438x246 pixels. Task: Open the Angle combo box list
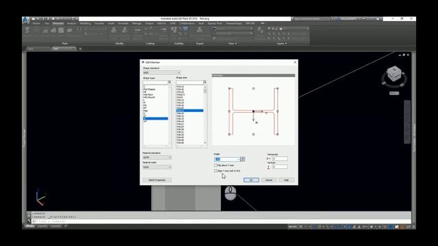[x=239, y=159]
